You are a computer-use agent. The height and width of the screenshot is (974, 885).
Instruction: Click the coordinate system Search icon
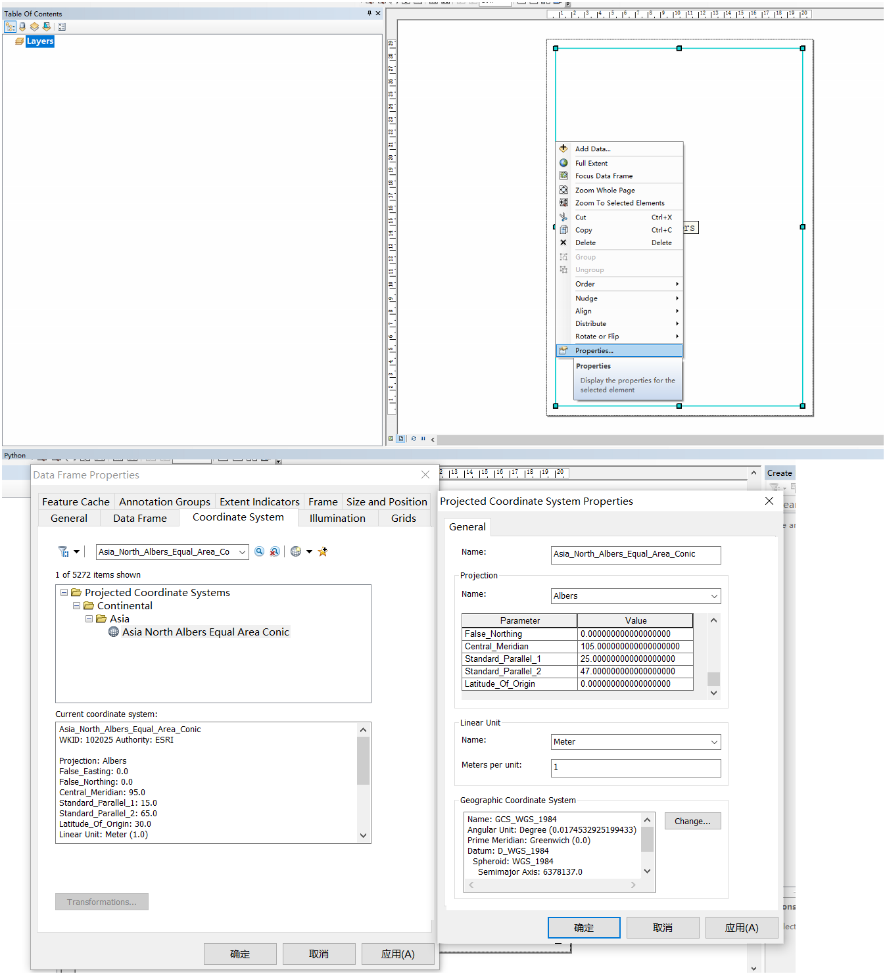260,552
